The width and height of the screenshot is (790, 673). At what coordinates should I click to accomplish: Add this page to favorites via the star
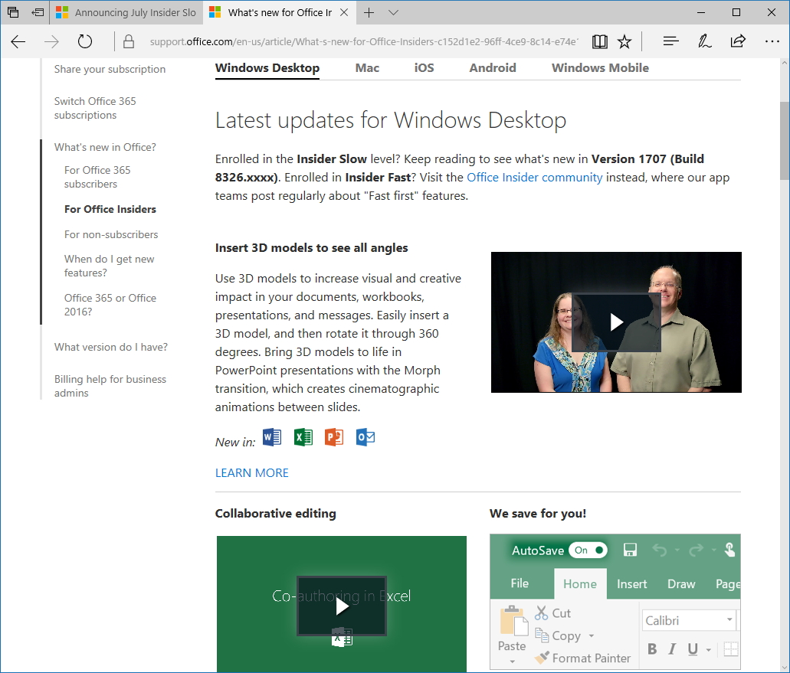coord(625,41)
